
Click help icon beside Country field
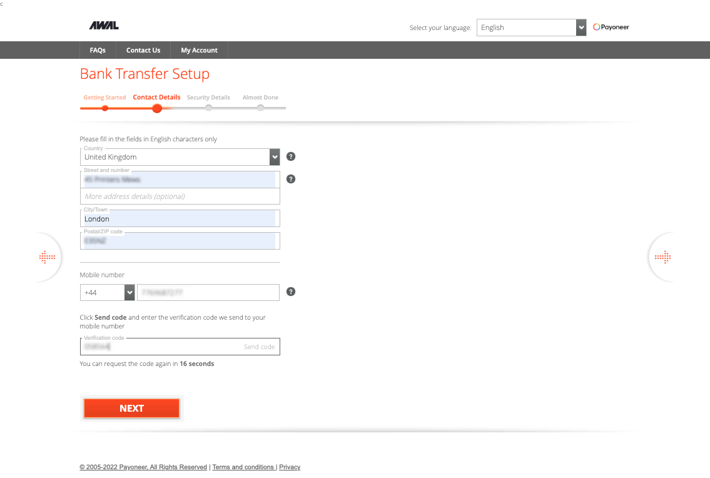291,157
